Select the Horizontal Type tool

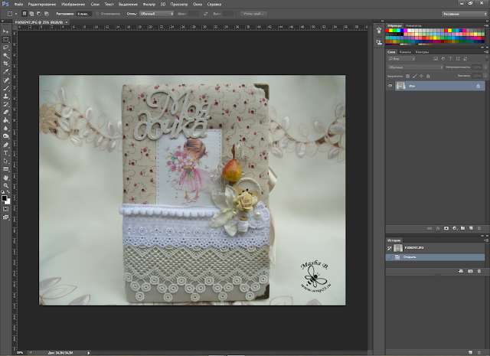tap(6, 153)
